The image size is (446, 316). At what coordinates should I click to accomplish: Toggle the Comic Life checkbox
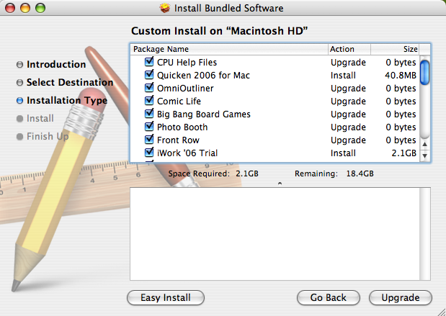(149, 101)
